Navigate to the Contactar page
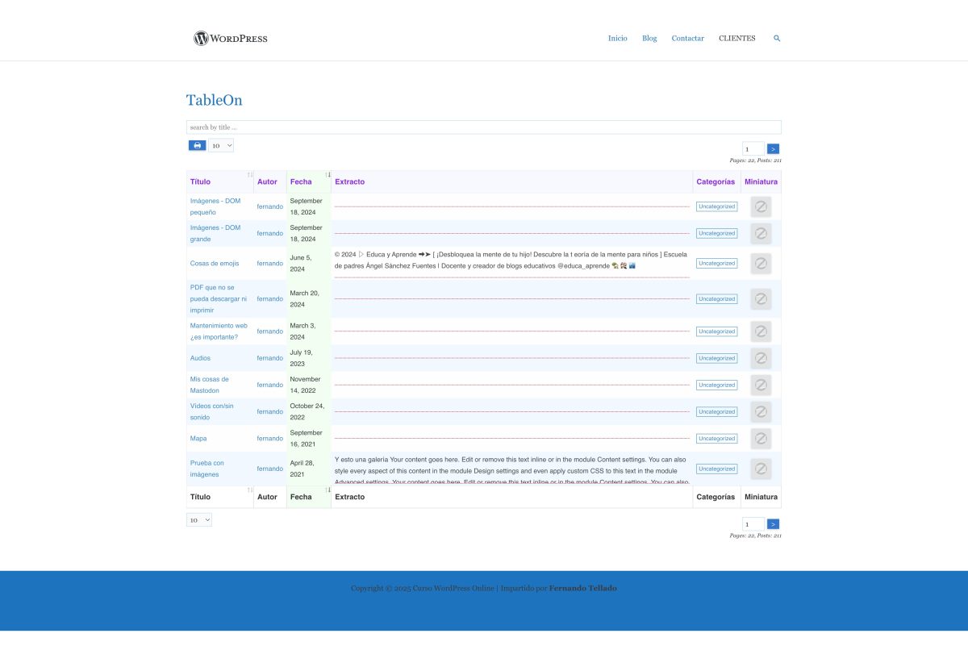This screenshot has height=671, width=968. point(687,38)
